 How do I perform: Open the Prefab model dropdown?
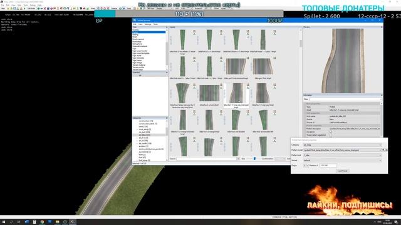click(x=342, y=150)
